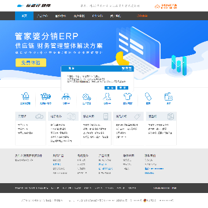Click the 供应链 财务管理整体解决方案 banner subtitle
The height and width of the screenshot is (208, 208).
[x=59, y=46]
